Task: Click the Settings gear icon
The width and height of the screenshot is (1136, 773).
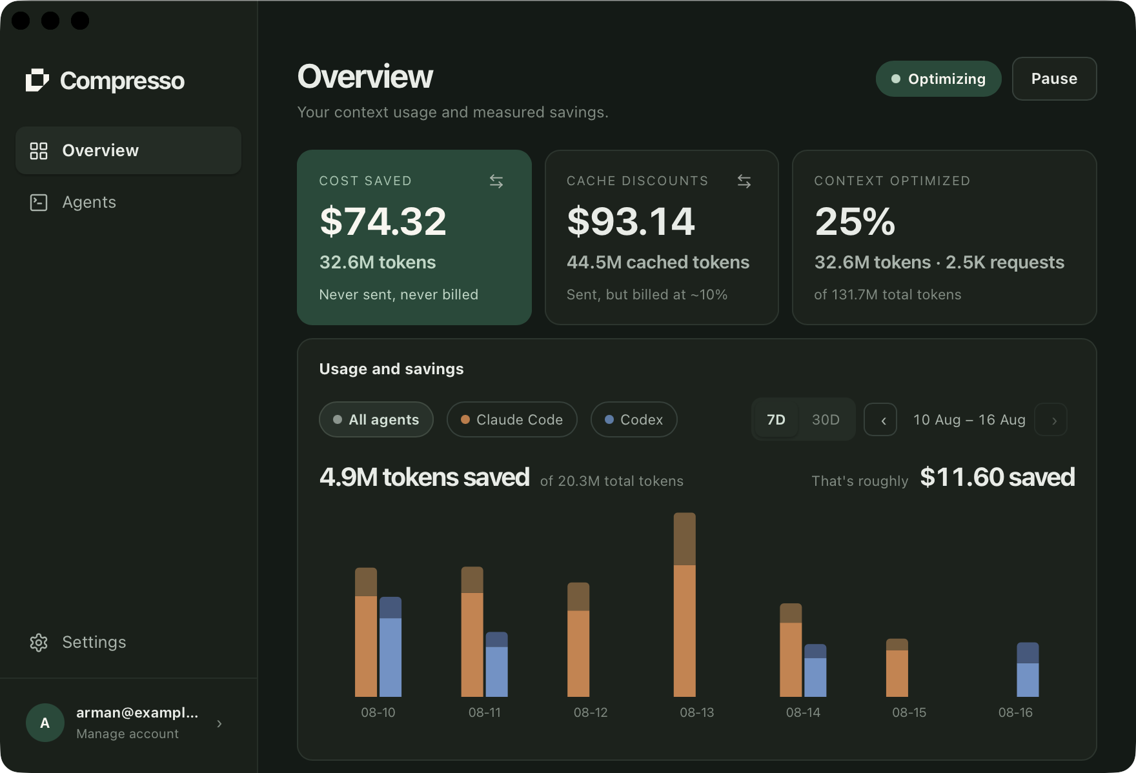Action: tap(39, 643)
